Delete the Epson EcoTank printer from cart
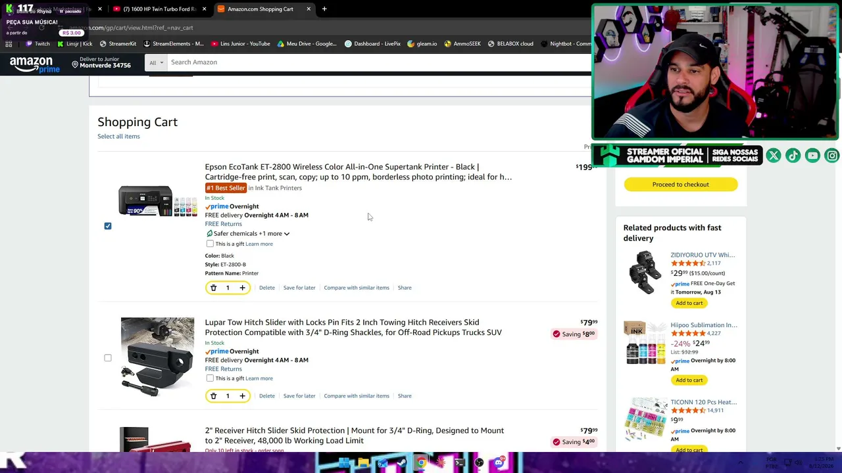The width and height of the screenshot is (842, 473). coord(267,288)
